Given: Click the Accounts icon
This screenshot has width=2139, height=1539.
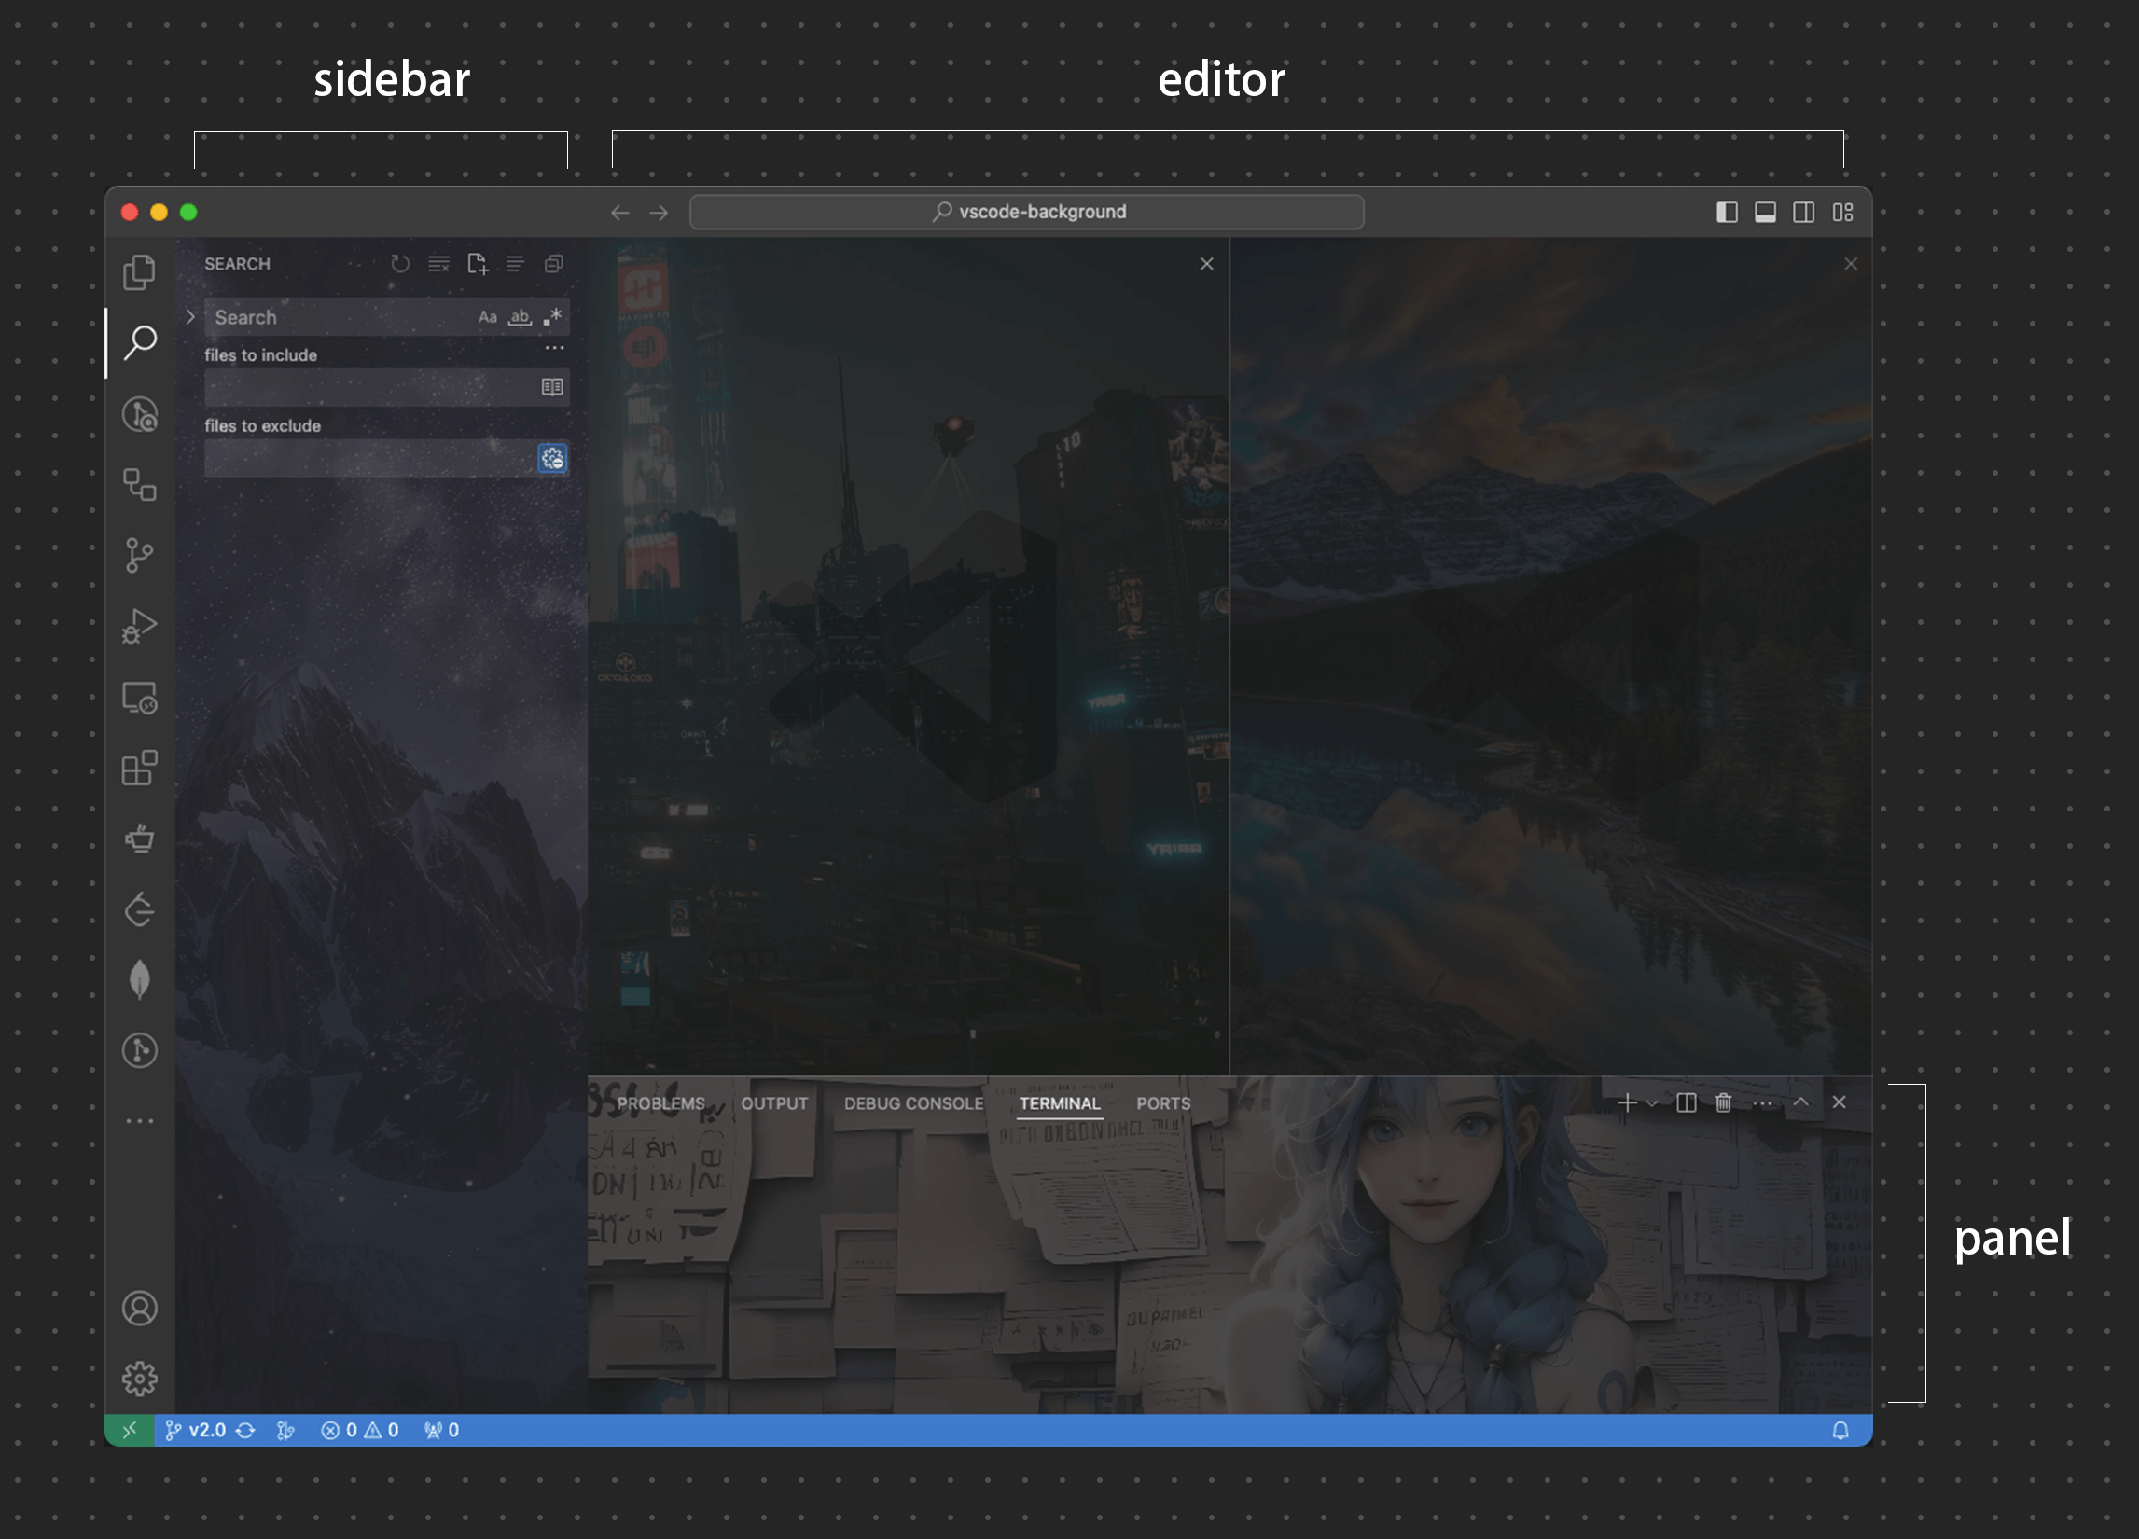Looking at the screenshot, I should click(140, 1308).
